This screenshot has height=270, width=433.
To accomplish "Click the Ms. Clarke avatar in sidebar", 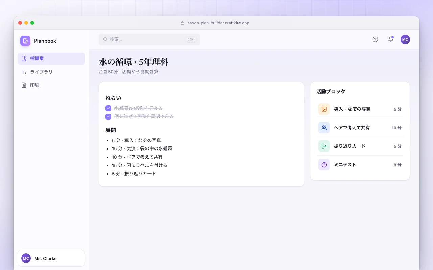I will pyautogui.click(x=26, y=258).
